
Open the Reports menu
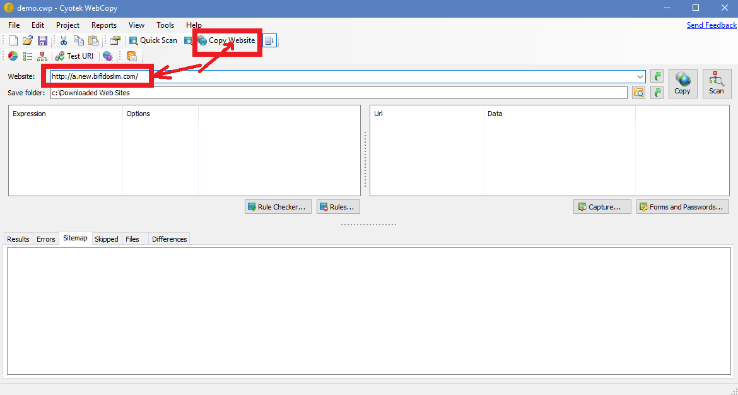click(104, 25)
